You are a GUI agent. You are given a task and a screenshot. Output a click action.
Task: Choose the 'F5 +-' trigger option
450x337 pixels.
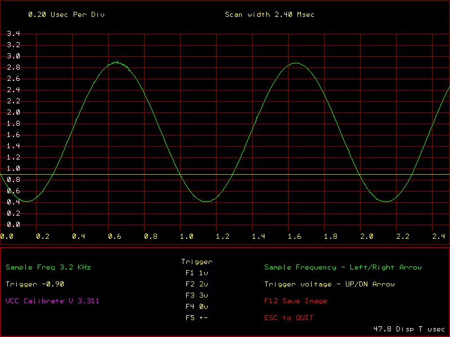(x=196, y=318)
